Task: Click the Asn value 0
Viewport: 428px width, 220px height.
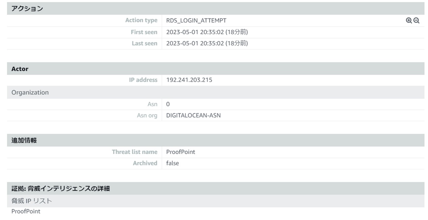Action: (x=168, y=104)
